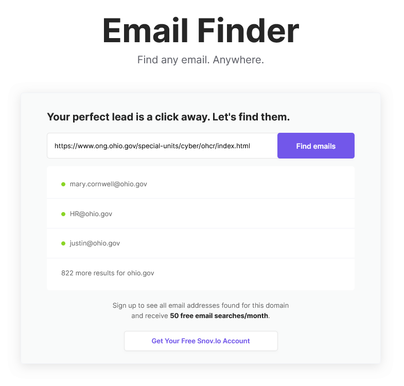This screenshot has width=404, height=386.
Task: Select the HR@ohio.gov email address text
Action: coord(91,214)
